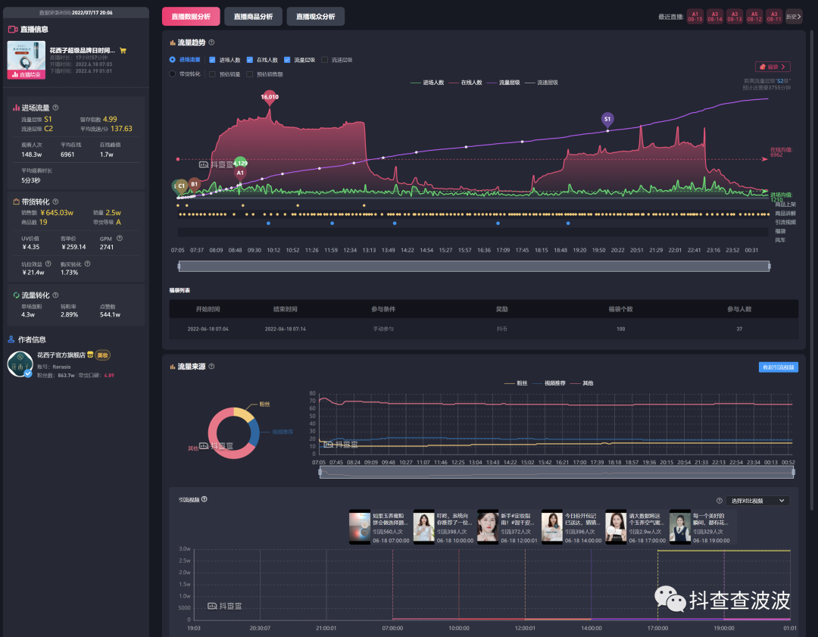Open video thumbnail dated 06-18 14:00:00
The width and height of the screenshot is (818, 637).
(552, 527)
